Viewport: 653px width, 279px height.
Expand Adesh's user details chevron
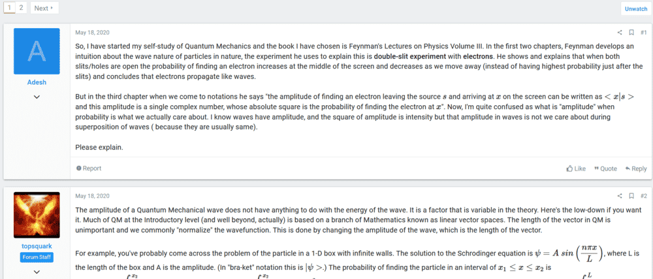37,97
